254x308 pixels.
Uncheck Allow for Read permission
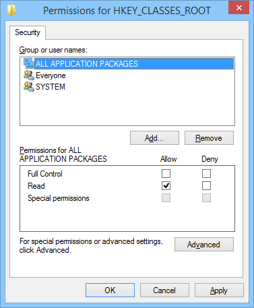pyautogui.click(x=166, y=186)
